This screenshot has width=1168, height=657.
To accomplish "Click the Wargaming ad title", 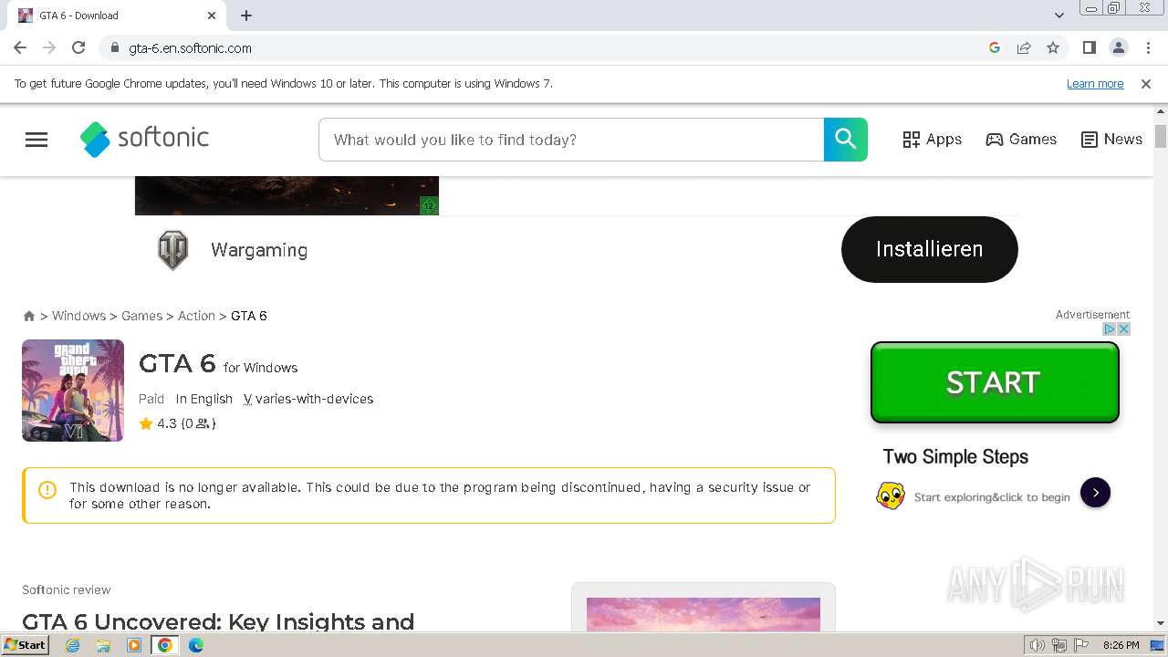I will tap(259, 250).
